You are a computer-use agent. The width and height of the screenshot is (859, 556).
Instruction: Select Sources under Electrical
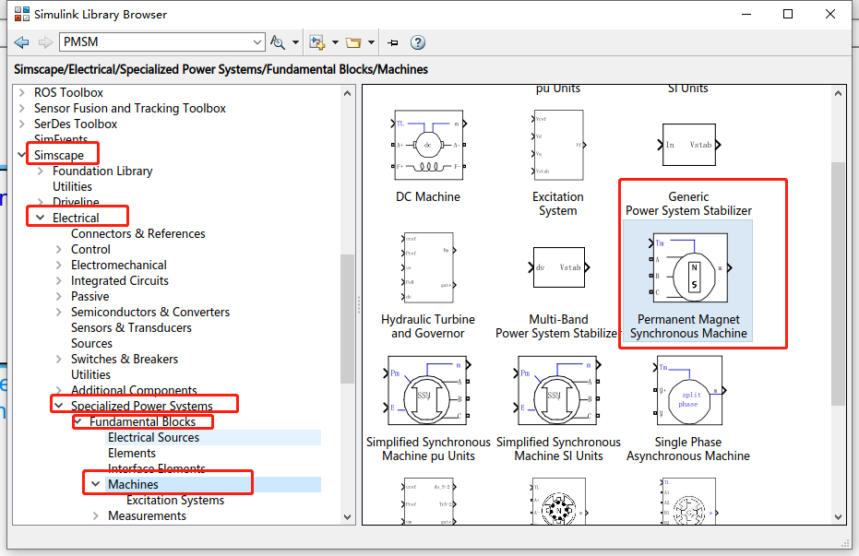tap(91, 344)
